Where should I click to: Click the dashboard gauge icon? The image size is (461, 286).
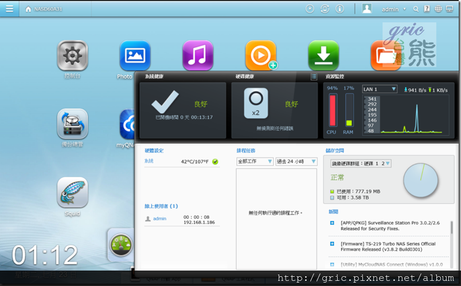coord(121,245)
